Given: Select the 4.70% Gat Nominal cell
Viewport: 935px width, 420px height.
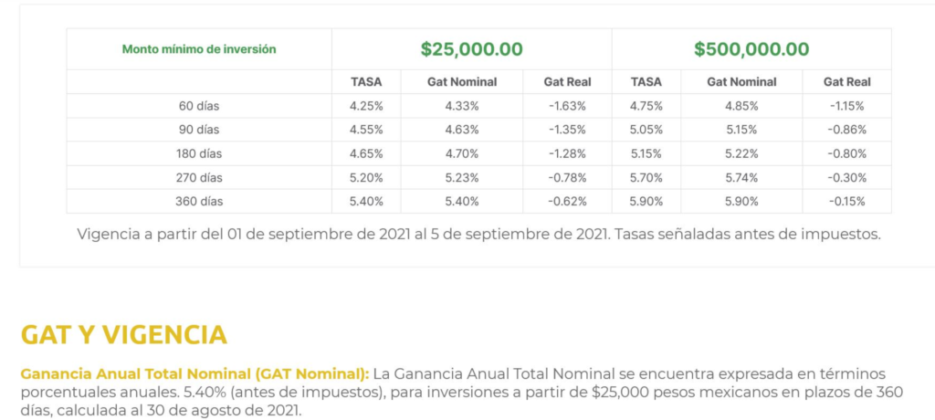Looking at the screenshot, I should pos(462,154).
